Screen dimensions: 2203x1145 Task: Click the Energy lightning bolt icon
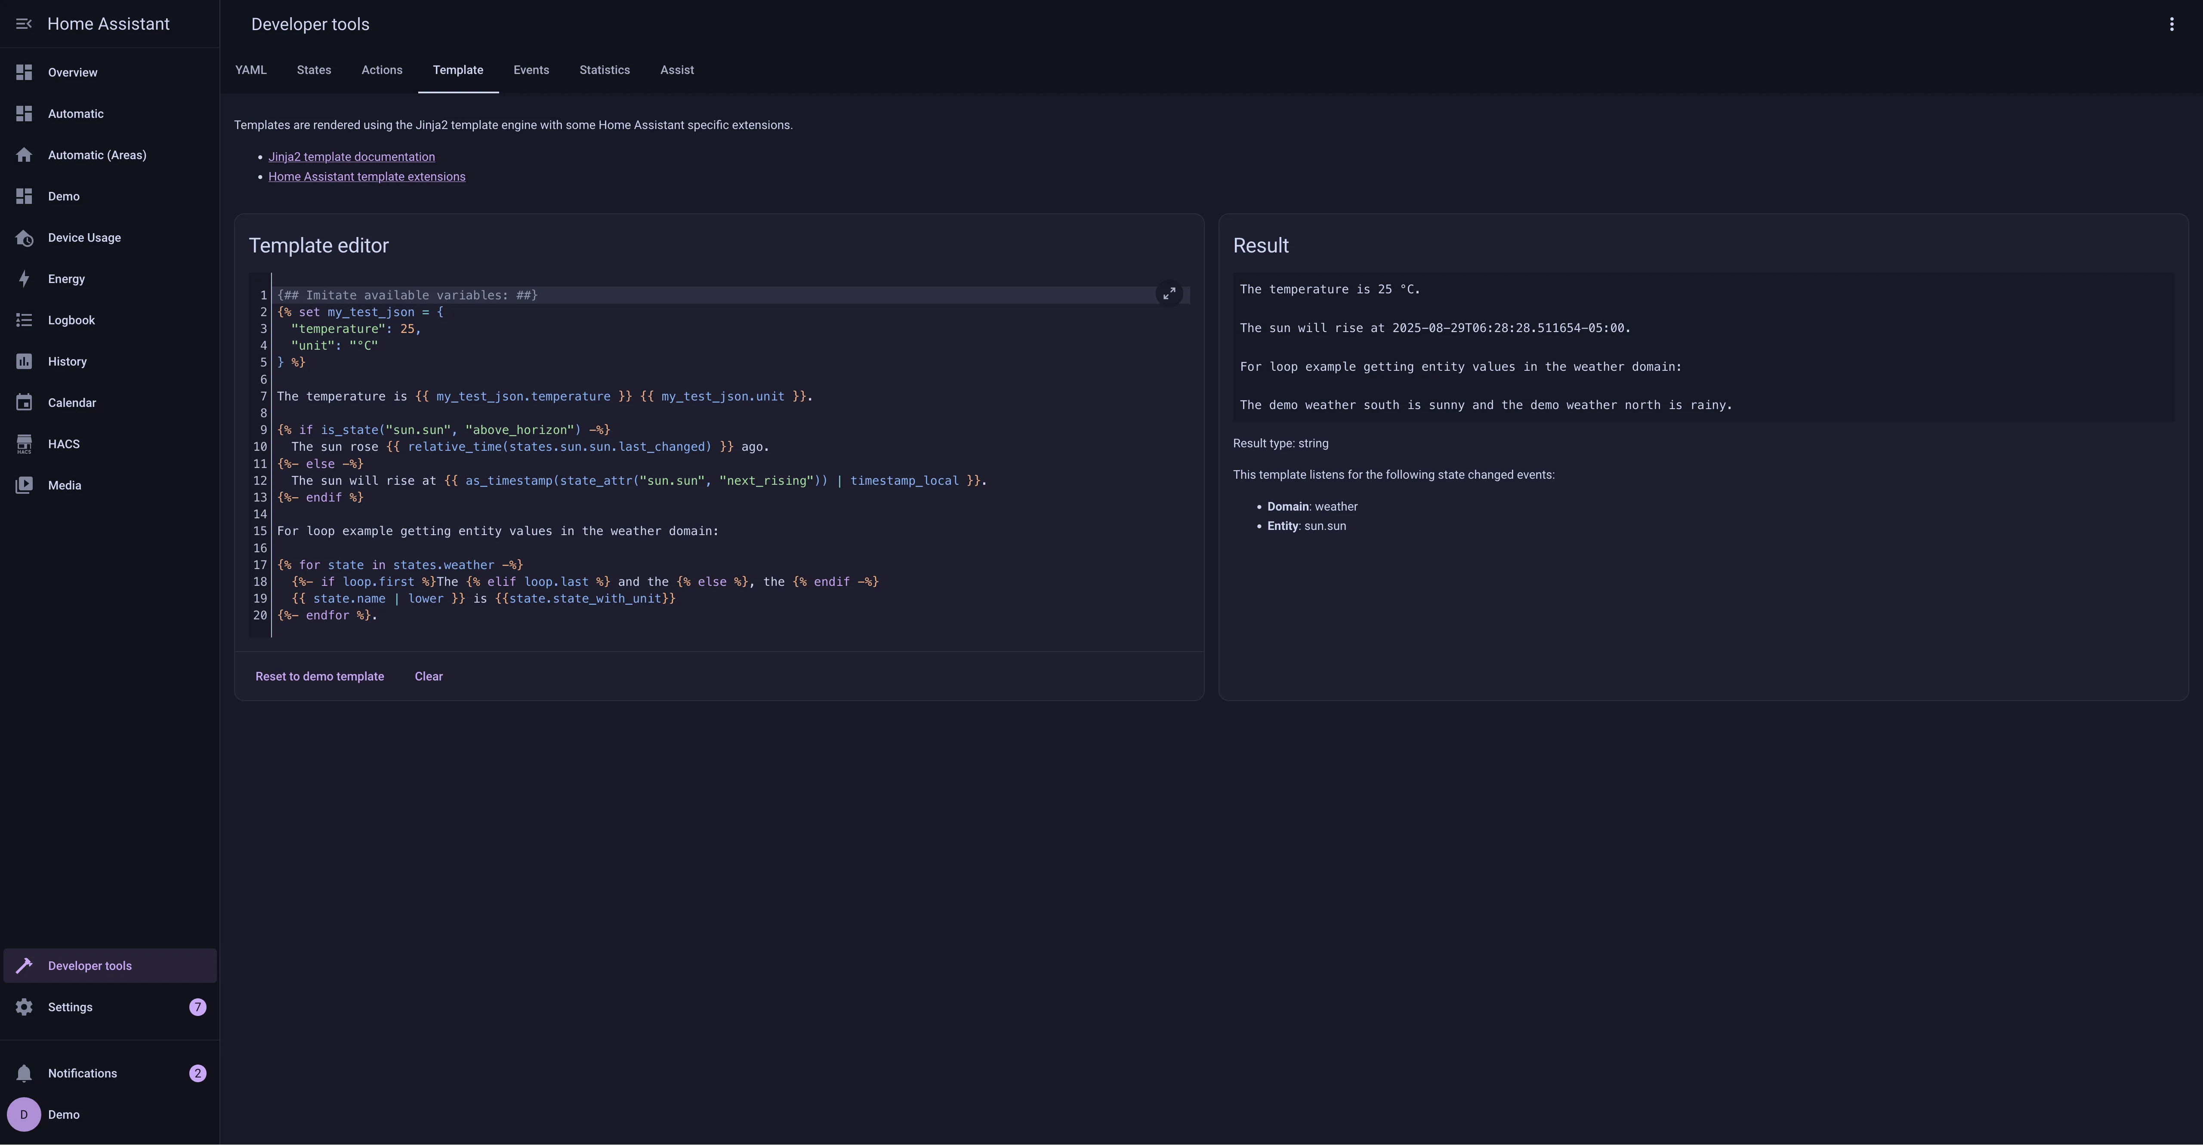24,279
